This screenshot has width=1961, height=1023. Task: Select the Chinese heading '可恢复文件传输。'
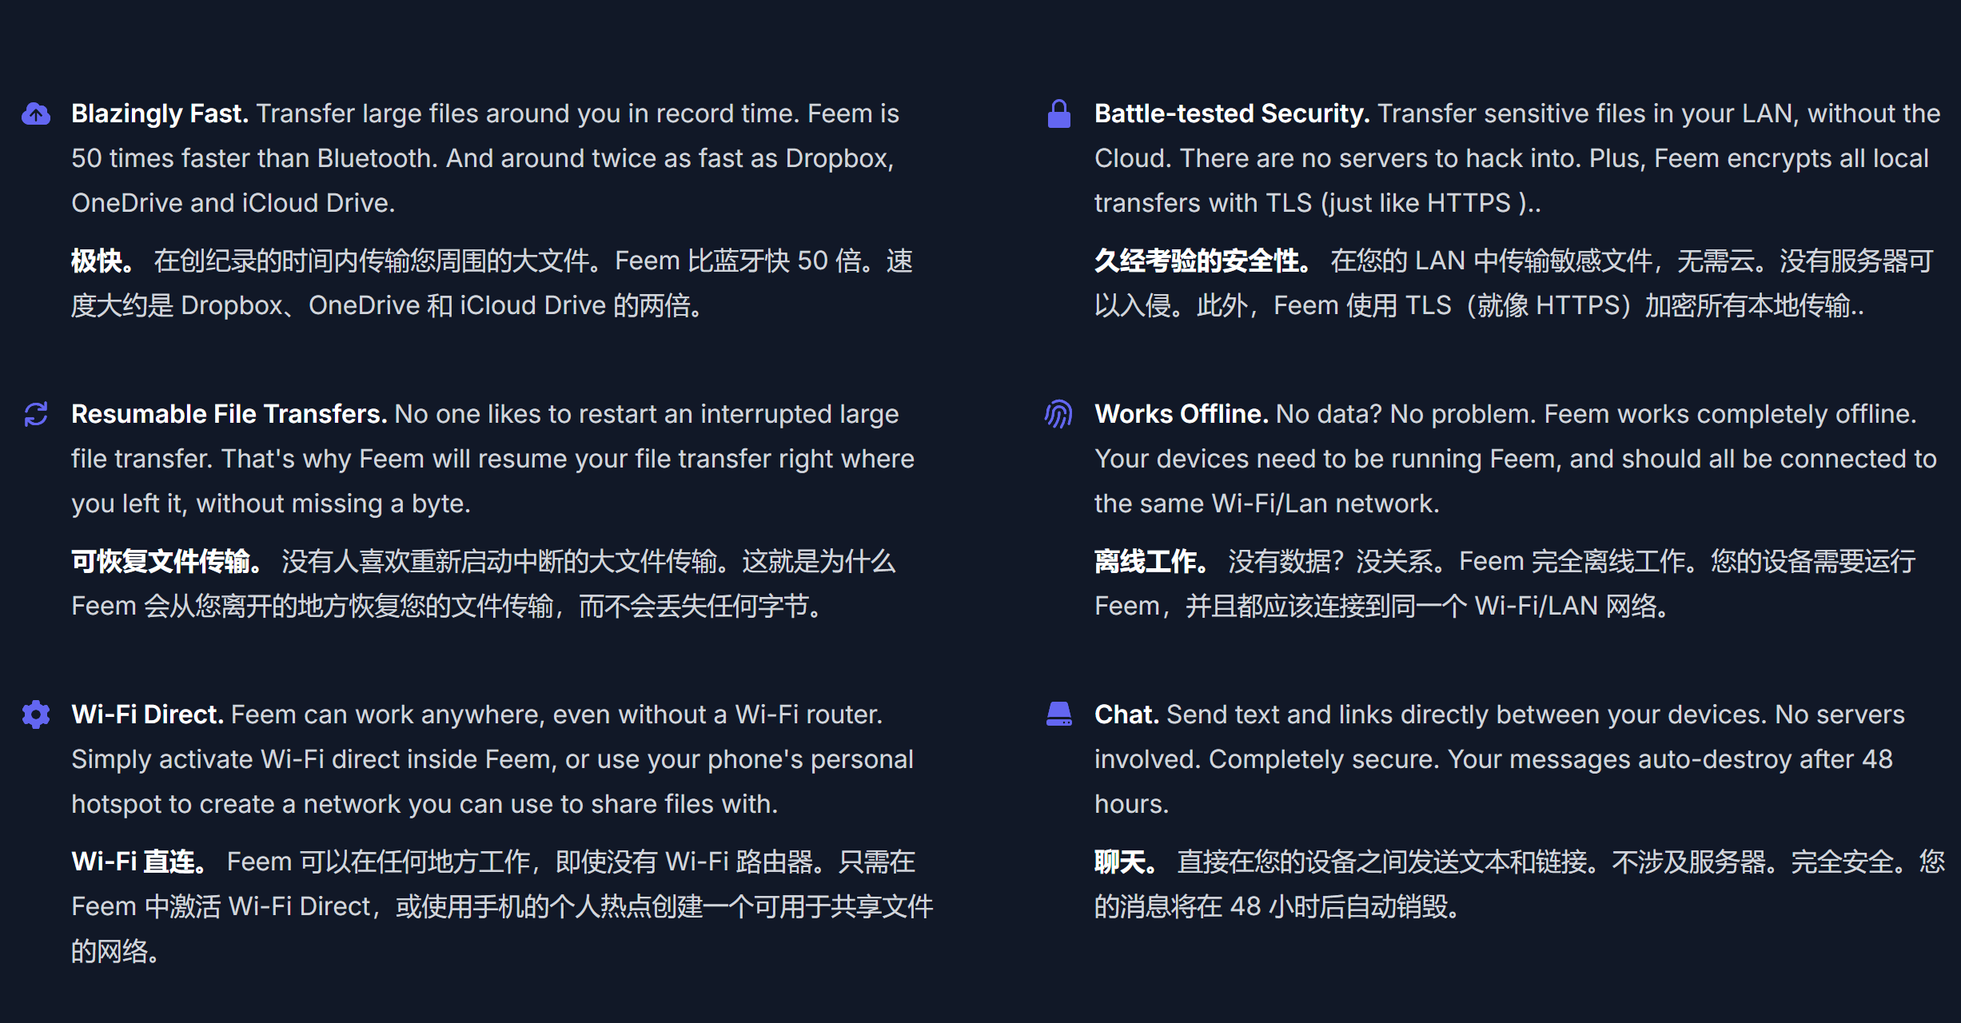click(166, 562)
